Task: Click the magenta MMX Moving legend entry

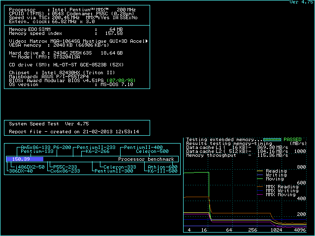Action: pos(277,195)
